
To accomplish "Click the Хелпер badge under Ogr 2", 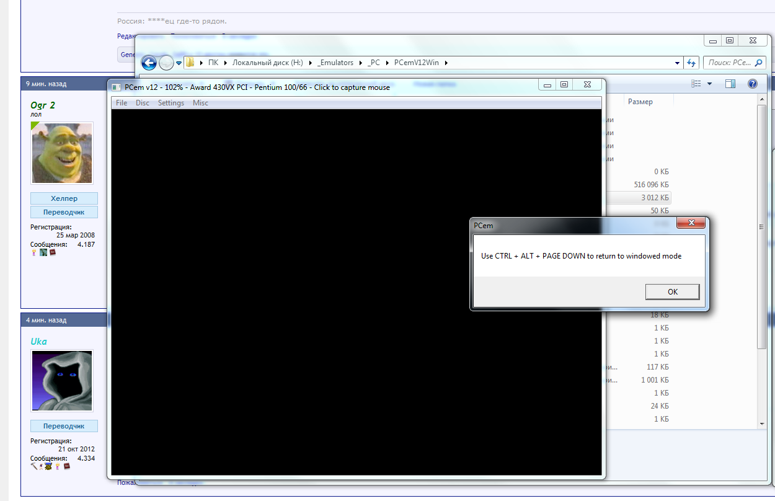I will (x=64, y=198).
